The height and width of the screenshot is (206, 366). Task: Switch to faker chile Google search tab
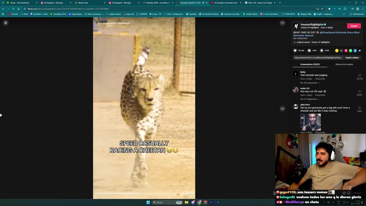click(260, 3)
